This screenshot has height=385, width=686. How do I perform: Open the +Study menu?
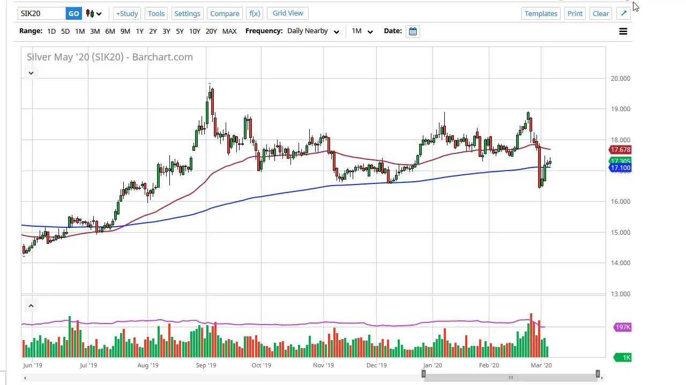127,13
